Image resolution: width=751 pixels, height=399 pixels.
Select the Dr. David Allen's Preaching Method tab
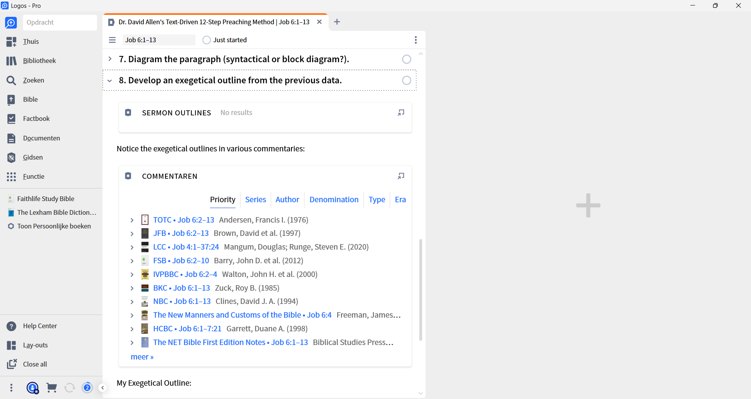tap(214, 22)
